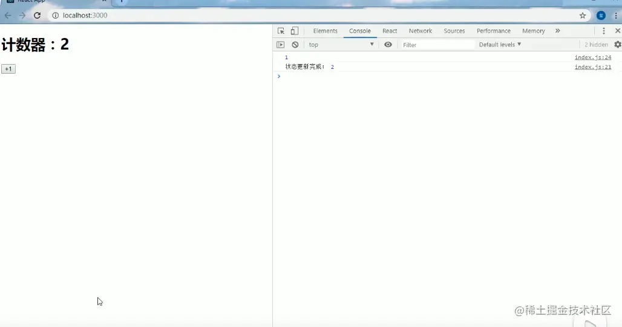Open the Sources tab
Screen dimensions: 622x327
pyautogui.click(x=454, y=31)
